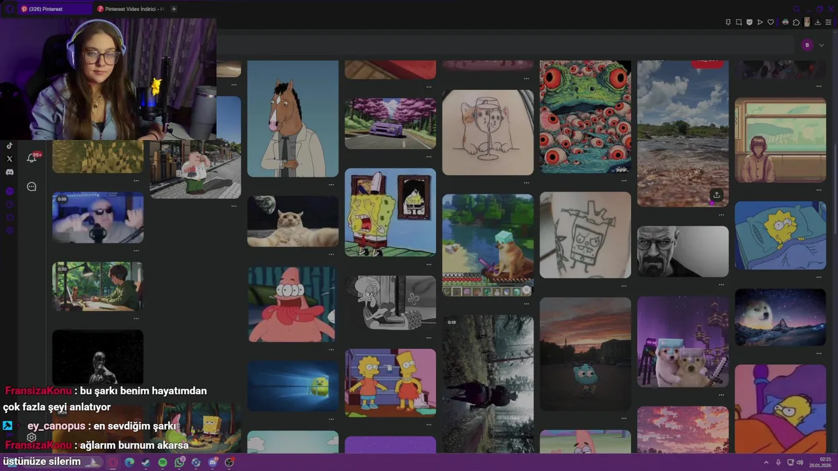Click share icon on the river pin

pyautogui.click(x=717, y=195)
